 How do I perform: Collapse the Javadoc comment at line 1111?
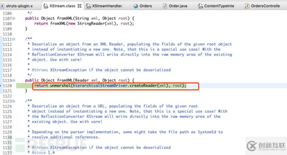[x=14, y=39]
